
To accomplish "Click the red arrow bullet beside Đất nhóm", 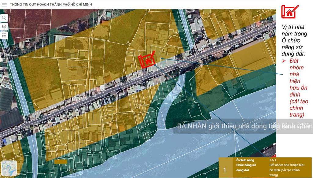I will pyautogui.click(x=284, y=61).
